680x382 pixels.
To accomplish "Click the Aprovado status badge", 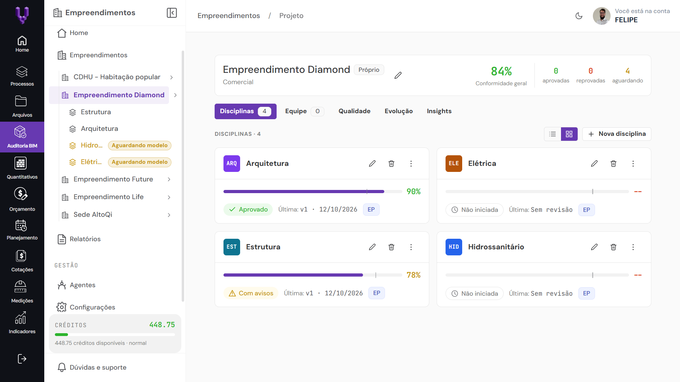I will tap(248, 209).
